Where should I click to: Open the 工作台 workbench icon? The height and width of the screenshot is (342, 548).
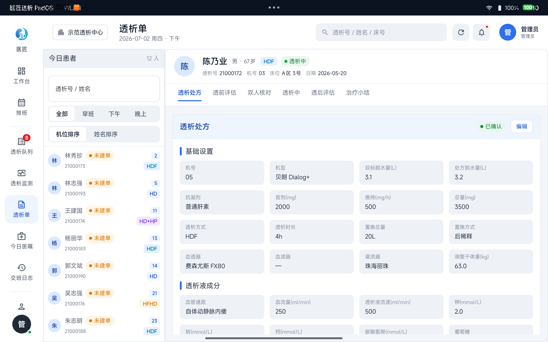coord(21,71)
